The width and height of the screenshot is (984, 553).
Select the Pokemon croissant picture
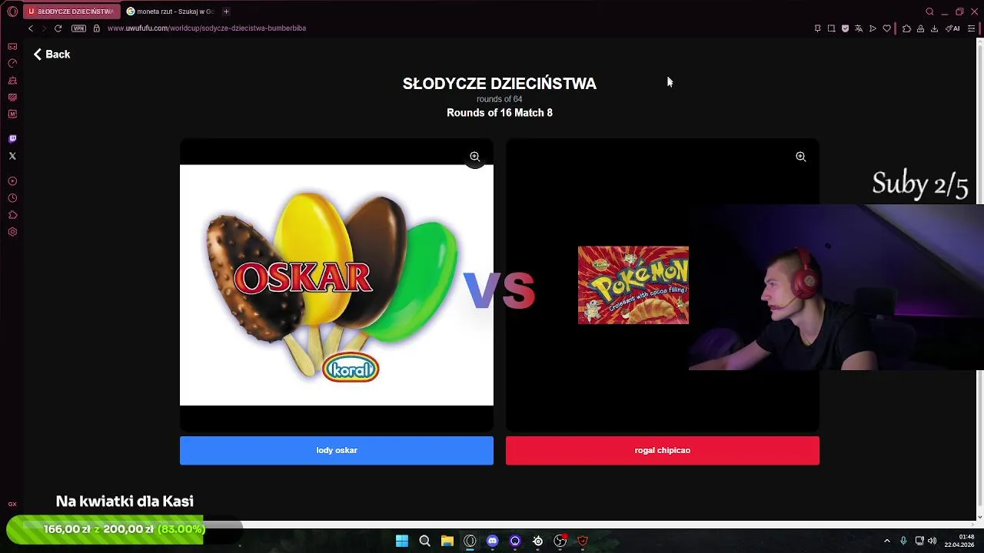click(633, 285)
